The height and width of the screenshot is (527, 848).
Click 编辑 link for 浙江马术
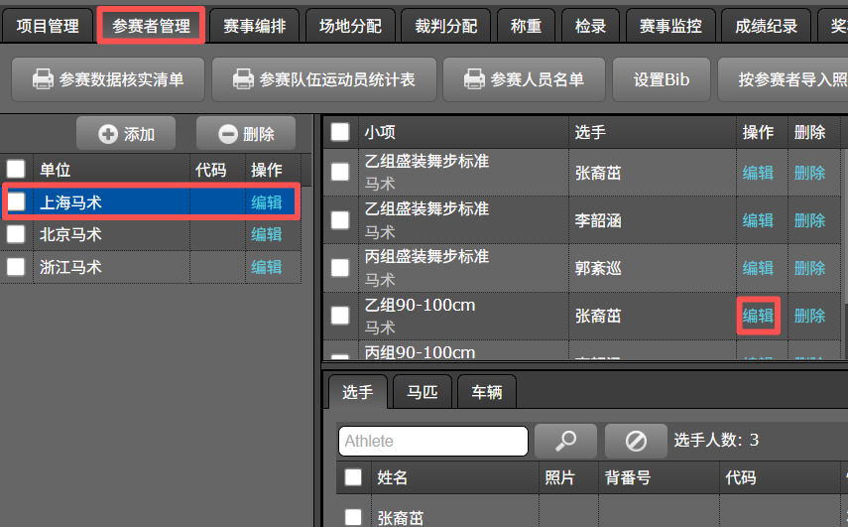click(266, 267)
